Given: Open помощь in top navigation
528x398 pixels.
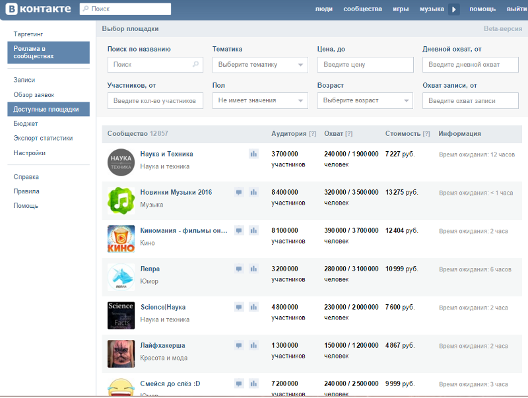Looking at the screenshot, I should click(x=482, y=9).
